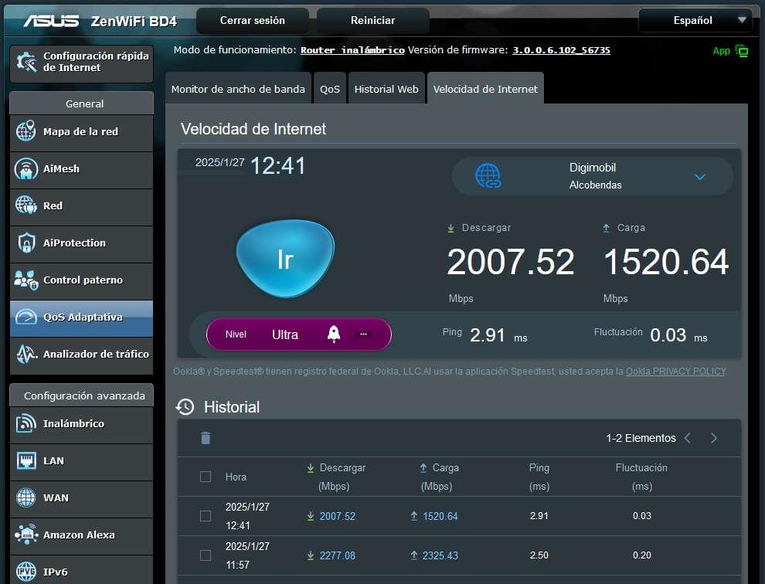Click the history trash delete icon
The image size is (765, 584).
pyautogui.click(x=206, y=438)
